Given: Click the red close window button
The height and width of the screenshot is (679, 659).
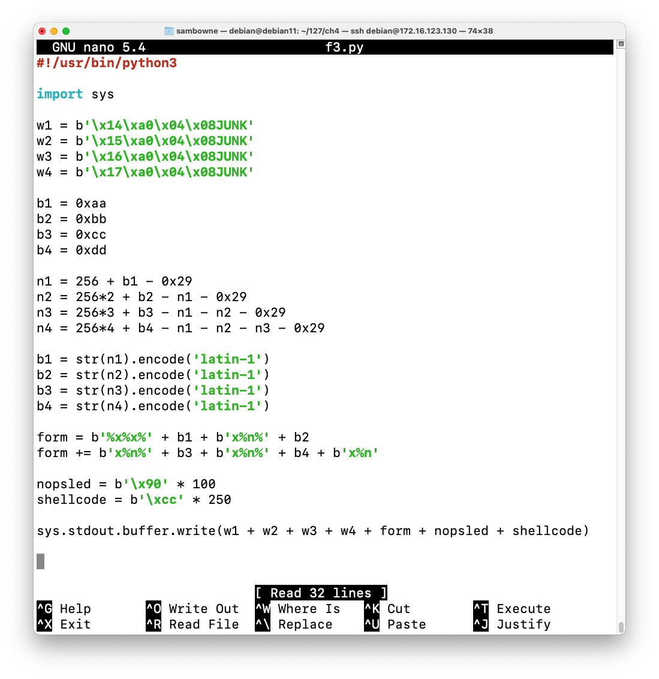Looking at the screenshot, I should tap(42, 31).
